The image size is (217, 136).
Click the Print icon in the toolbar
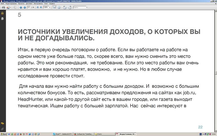3,7
